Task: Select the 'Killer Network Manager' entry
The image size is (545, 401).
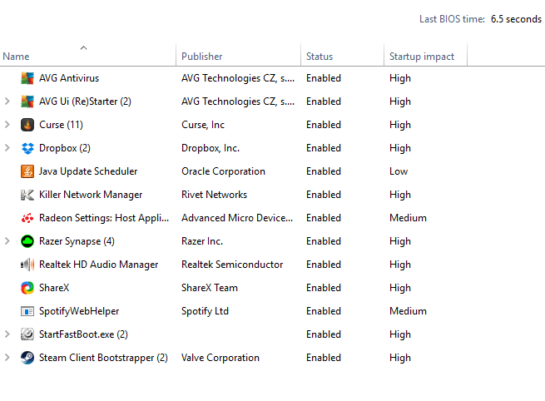Action: [x=91, y=195]
